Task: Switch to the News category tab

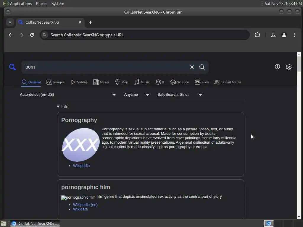Action: [x=101, y=82]
